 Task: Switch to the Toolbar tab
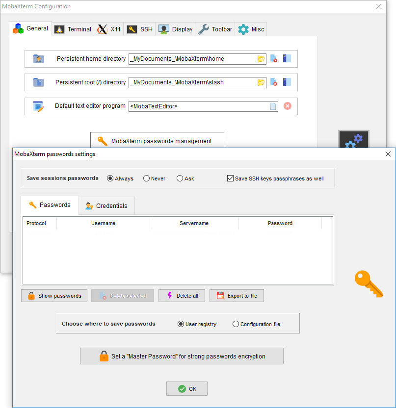[x=215, y=29]
